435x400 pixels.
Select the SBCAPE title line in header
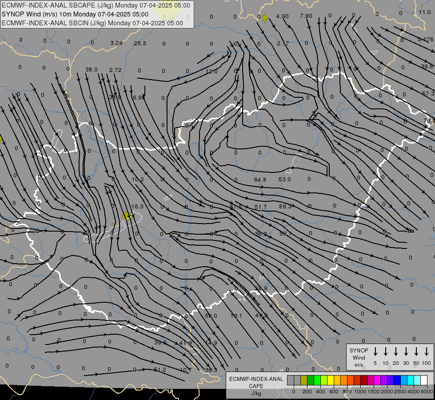click(x=96, y=5)
